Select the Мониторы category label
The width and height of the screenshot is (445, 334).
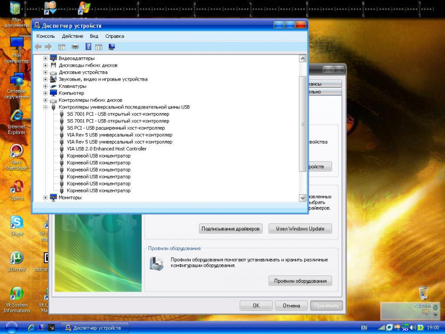tap(70, 198)
